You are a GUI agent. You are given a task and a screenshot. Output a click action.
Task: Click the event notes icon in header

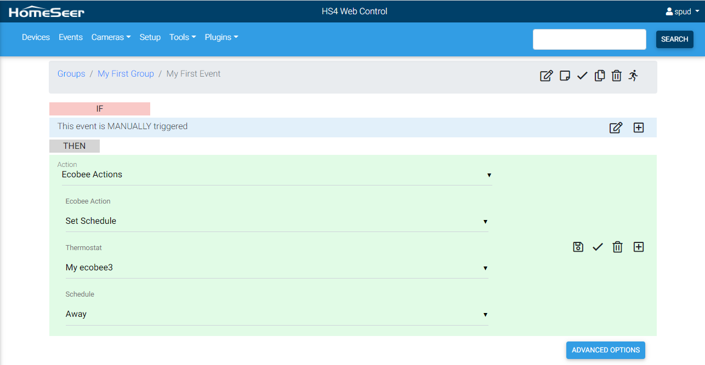click(565, 76)
